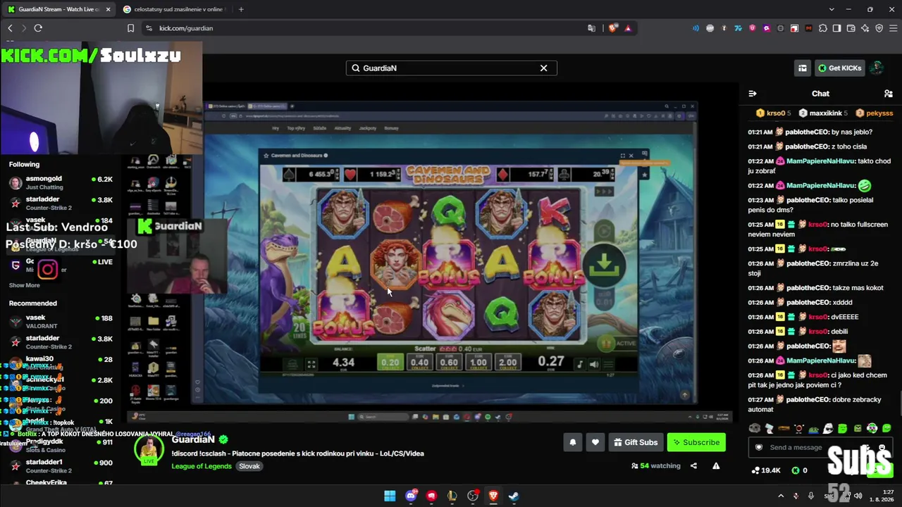This screenshot has height=507, width=902.
Task: Open top gifter pekysss in chat leaderboard
Action: 875,113
